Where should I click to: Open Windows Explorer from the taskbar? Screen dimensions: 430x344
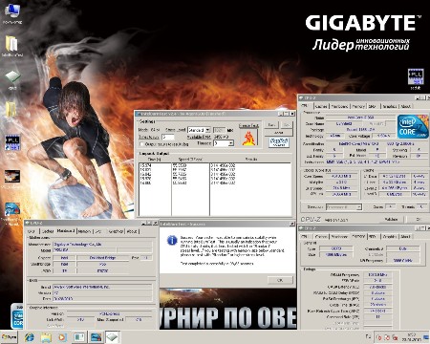click(x=46, y=337)
